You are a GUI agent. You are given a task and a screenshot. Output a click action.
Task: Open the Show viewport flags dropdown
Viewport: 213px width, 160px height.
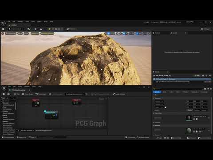click(x=26, y=33)
